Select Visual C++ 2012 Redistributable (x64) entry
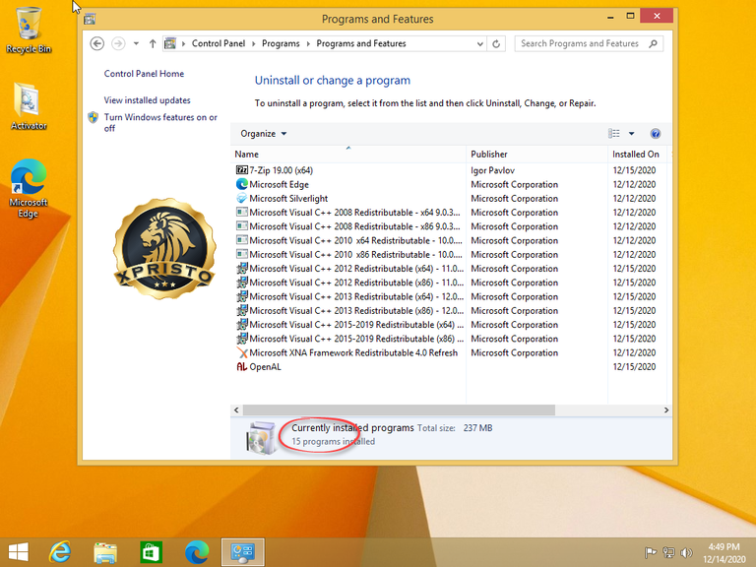Screen dimensions: 756x567 (451, 269)
